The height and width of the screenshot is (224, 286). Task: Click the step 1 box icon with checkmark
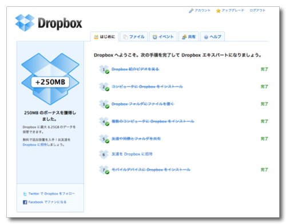coord(104,70)
